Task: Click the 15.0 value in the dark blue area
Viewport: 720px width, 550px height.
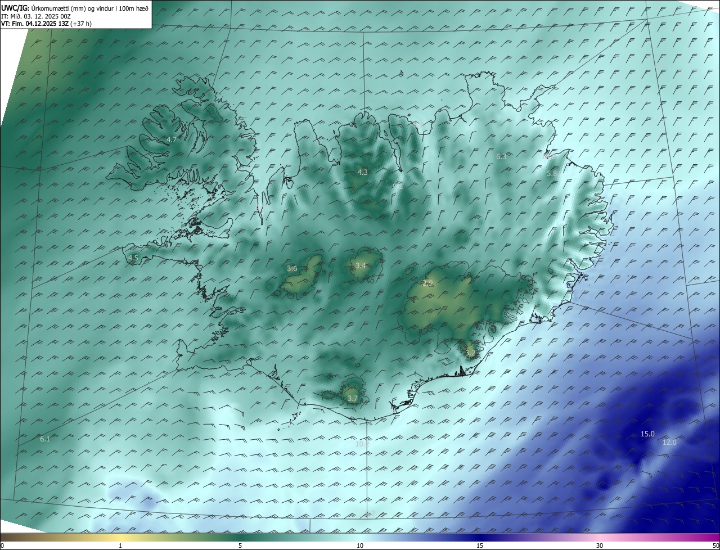Action: pos(648,434)
